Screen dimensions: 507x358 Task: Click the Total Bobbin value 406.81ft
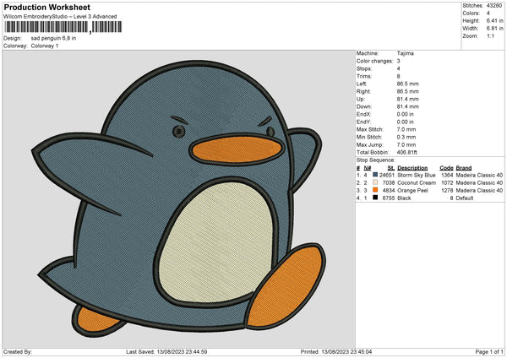point(406,152)
